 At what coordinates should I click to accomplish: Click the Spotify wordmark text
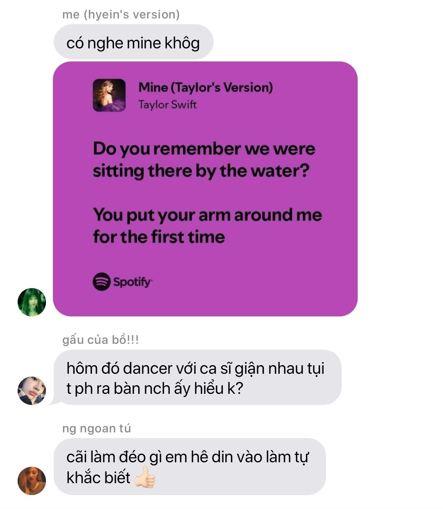coord(132,282)
